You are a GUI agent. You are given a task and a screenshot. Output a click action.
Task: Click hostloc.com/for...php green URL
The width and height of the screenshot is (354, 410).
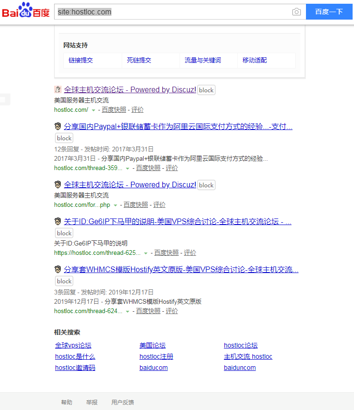point(82,205)
